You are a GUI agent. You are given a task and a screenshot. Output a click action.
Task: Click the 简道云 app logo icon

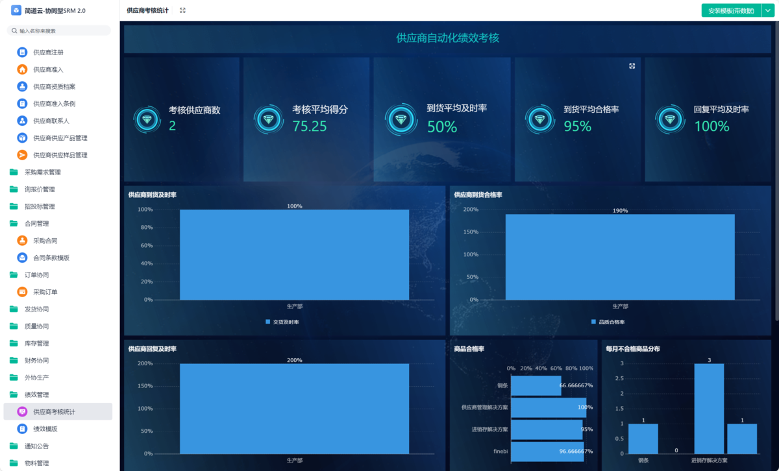(x=16, y=10)
